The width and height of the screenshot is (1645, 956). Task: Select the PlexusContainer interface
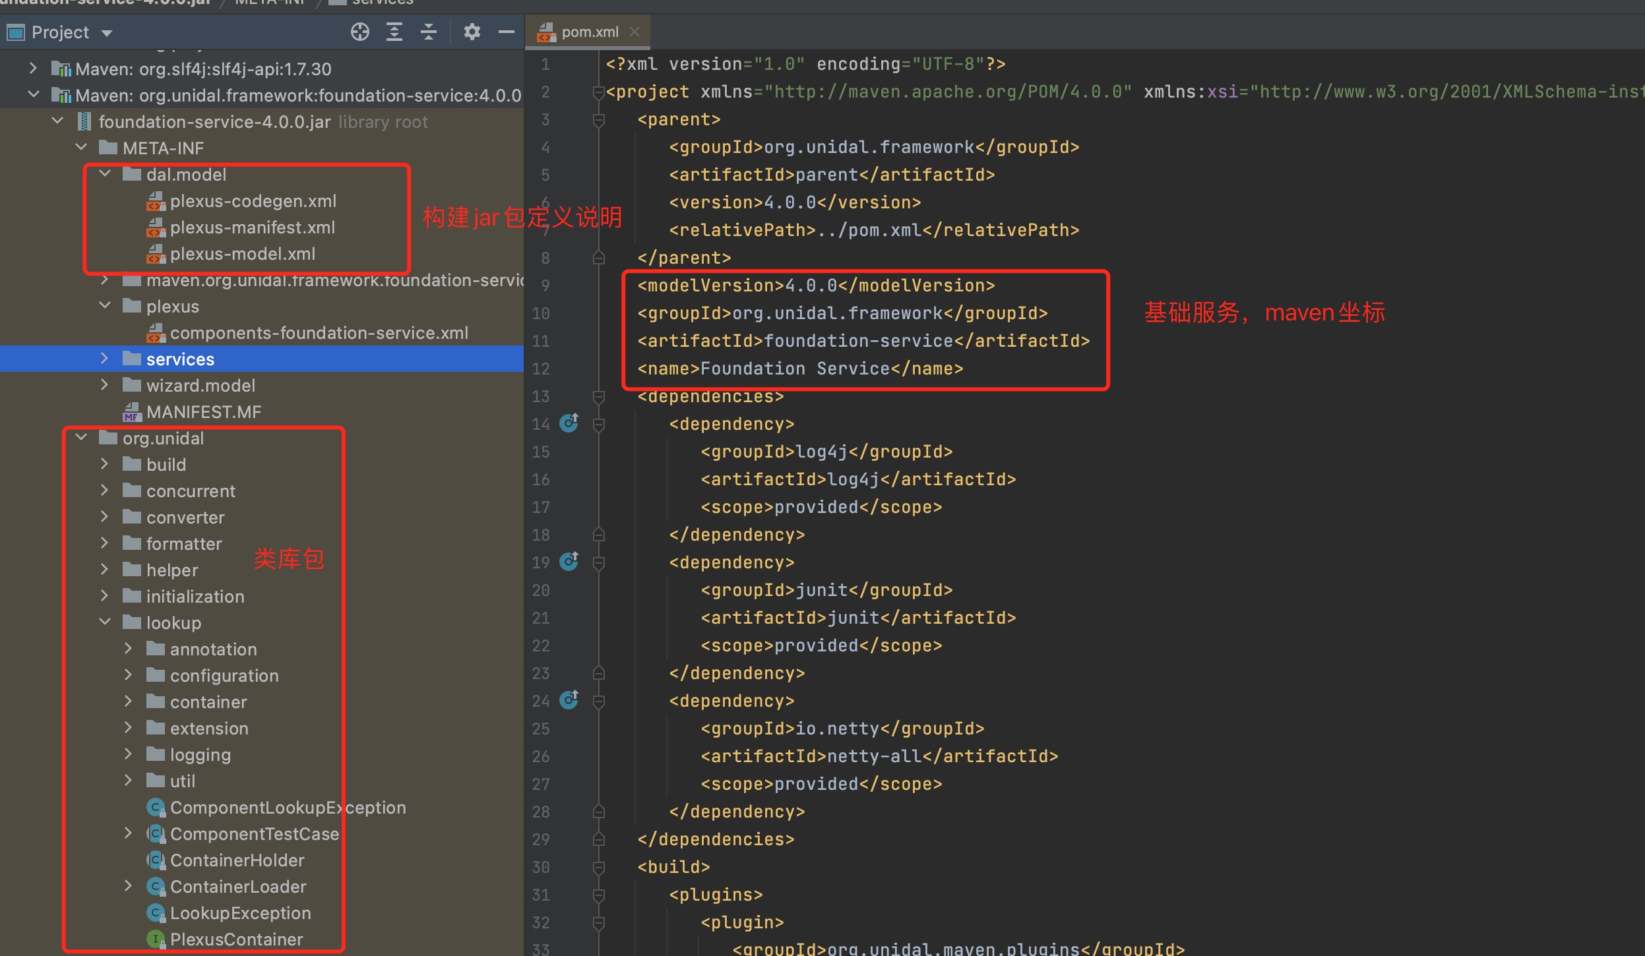click(236, 939)
